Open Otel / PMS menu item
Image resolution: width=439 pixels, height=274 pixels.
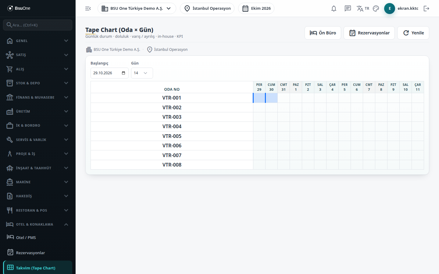pos(37,237)
